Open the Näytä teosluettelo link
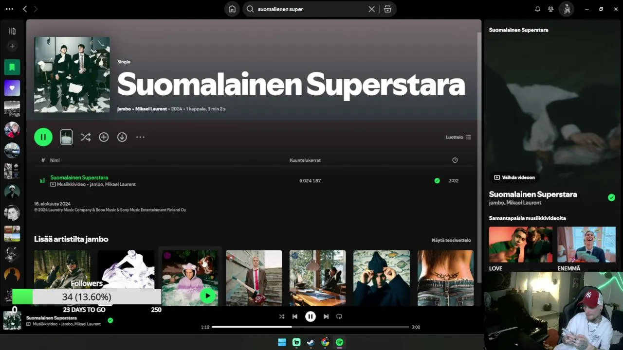Screen dimensions: 623x350 coord(451,240)
